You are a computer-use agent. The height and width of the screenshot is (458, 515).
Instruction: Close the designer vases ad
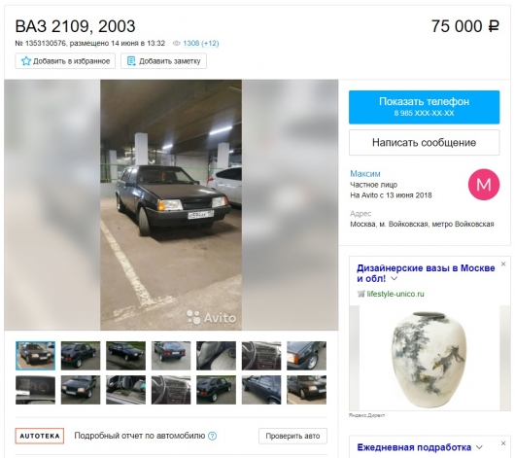tap(503, 264)
